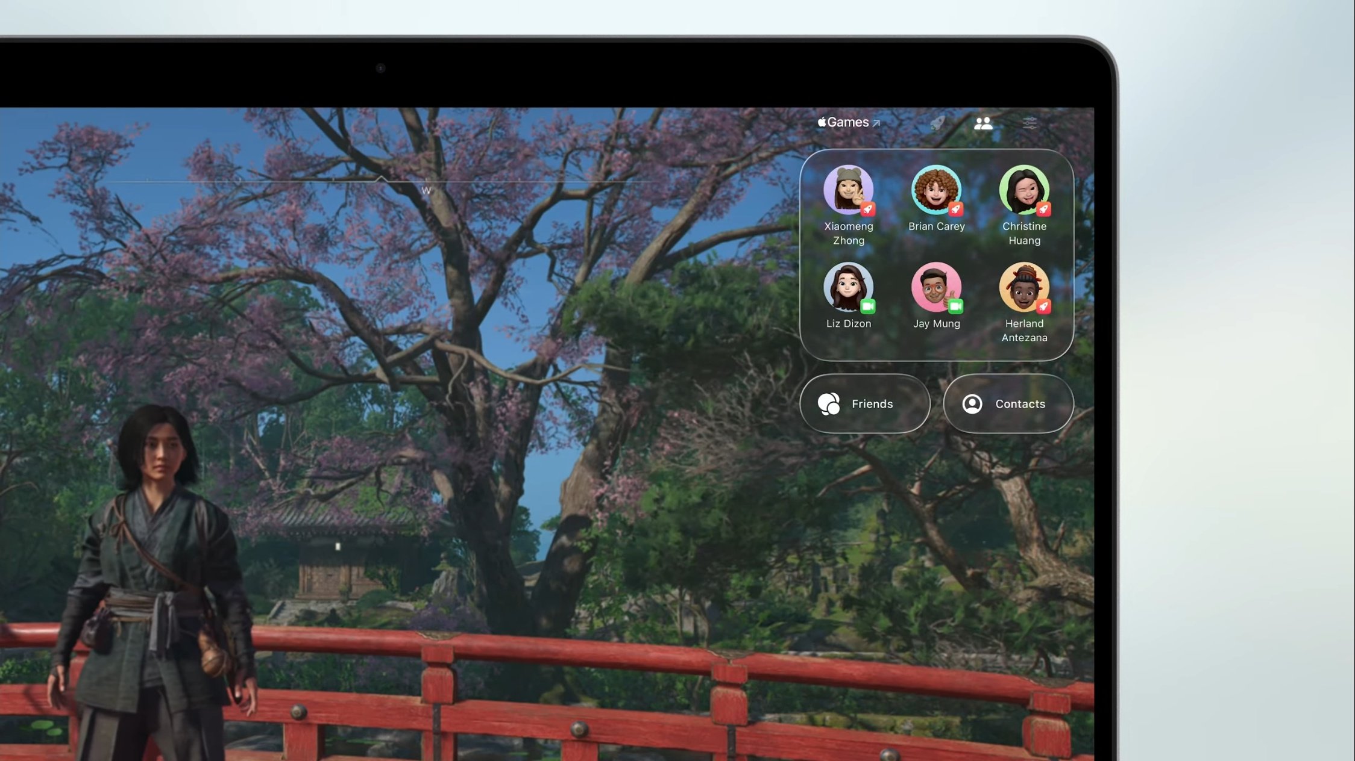Select the friends people tab icon

[983, 123]
